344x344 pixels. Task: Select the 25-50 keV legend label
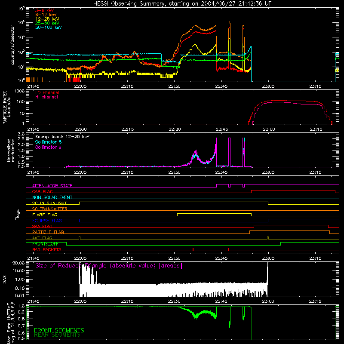[47, 23]
